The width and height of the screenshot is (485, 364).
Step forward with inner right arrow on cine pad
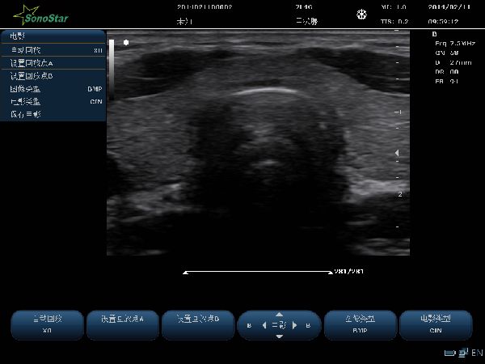[294, 325]
